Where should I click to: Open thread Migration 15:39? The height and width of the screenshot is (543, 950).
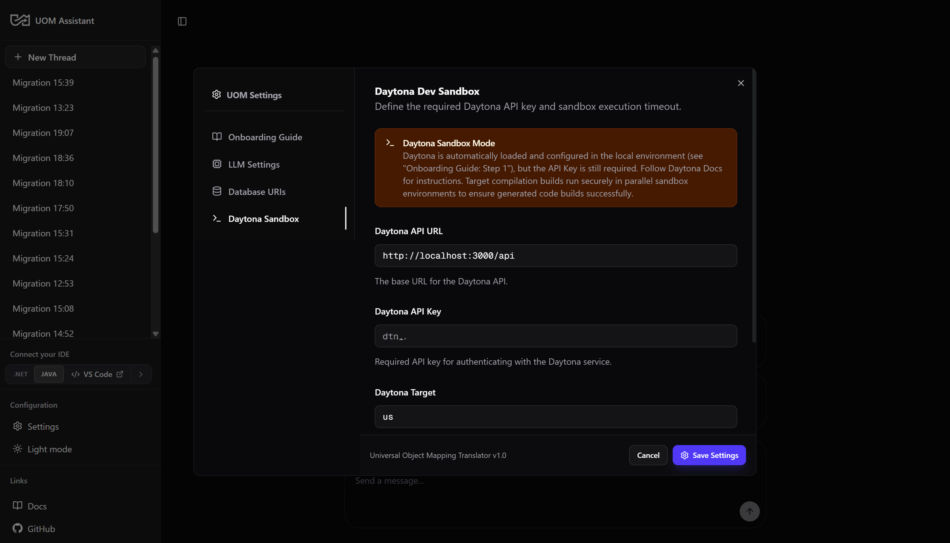[x=75, y=83]
